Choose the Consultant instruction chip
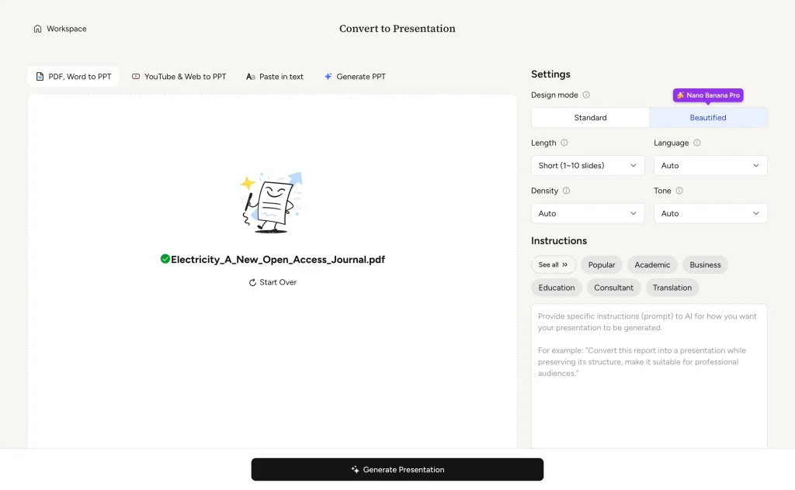 pos(613,288)
